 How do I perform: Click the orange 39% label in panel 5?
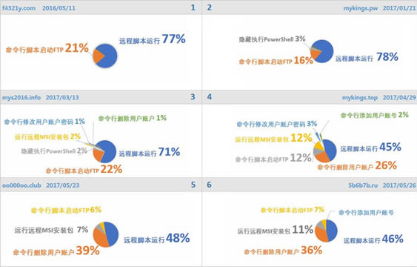[x=87, y=251]
